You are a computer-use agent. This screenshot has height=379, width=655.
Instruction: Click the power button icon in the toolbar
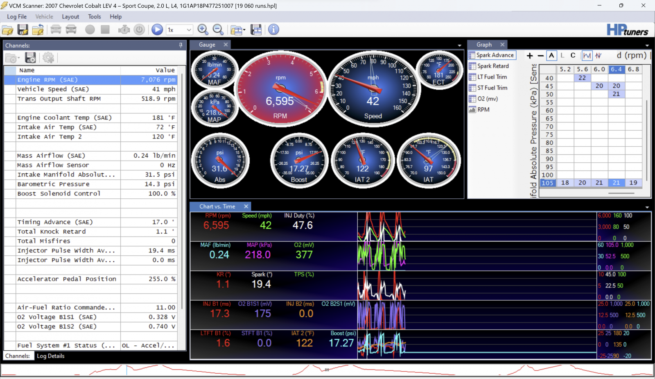(x=139, y=30)
